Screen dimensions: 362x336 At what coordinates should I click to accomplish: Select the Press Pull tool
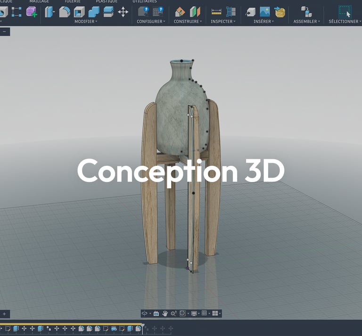(x=49, y=12)
